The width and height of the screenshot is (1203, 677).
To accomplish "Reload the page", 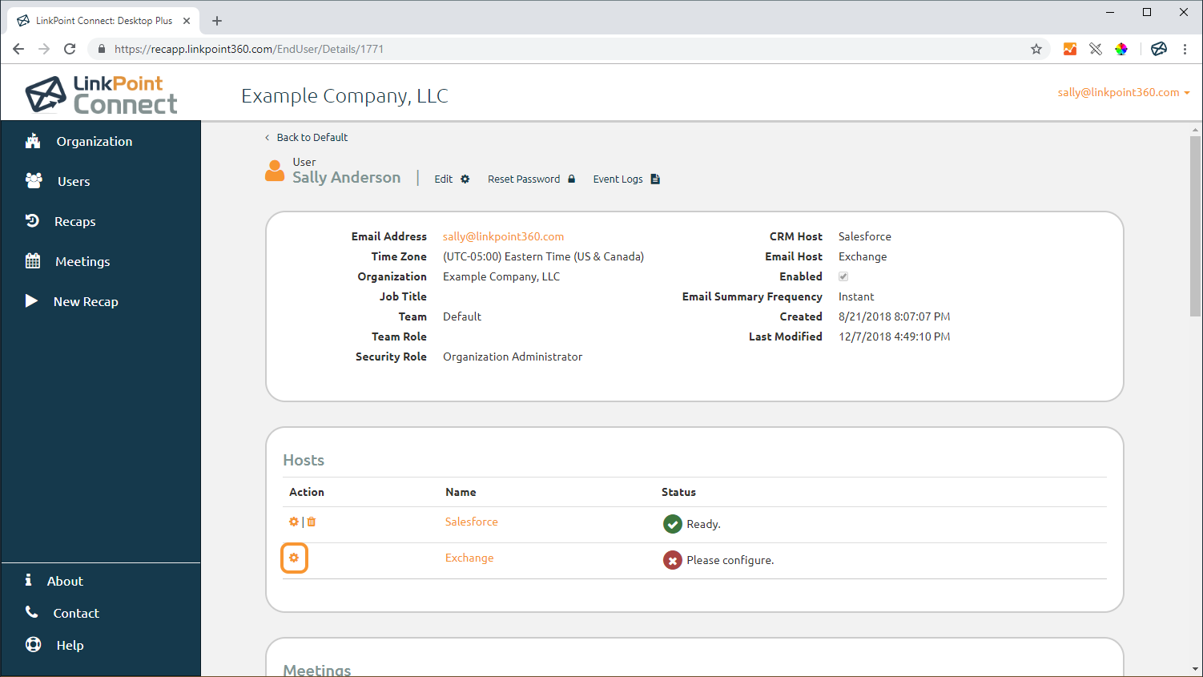I will (70, 49).
